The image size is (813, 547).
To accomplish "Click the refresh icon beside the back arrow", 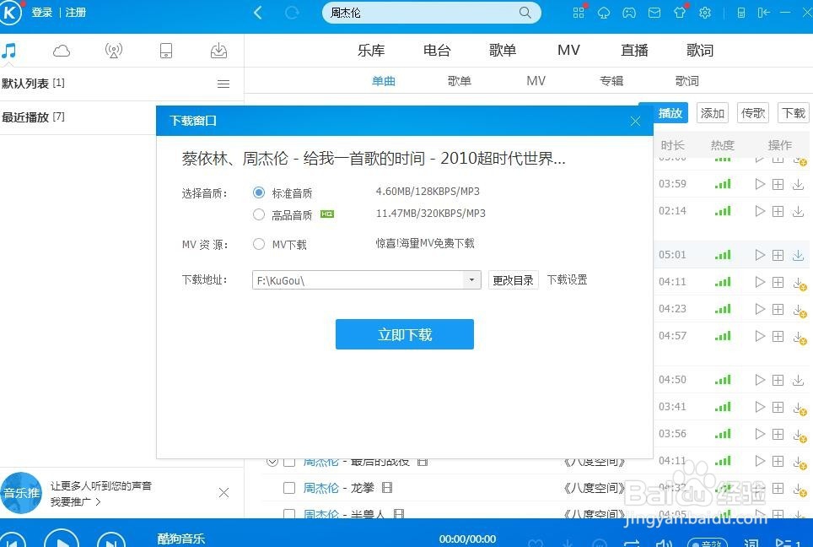I will tap(292, 13).
